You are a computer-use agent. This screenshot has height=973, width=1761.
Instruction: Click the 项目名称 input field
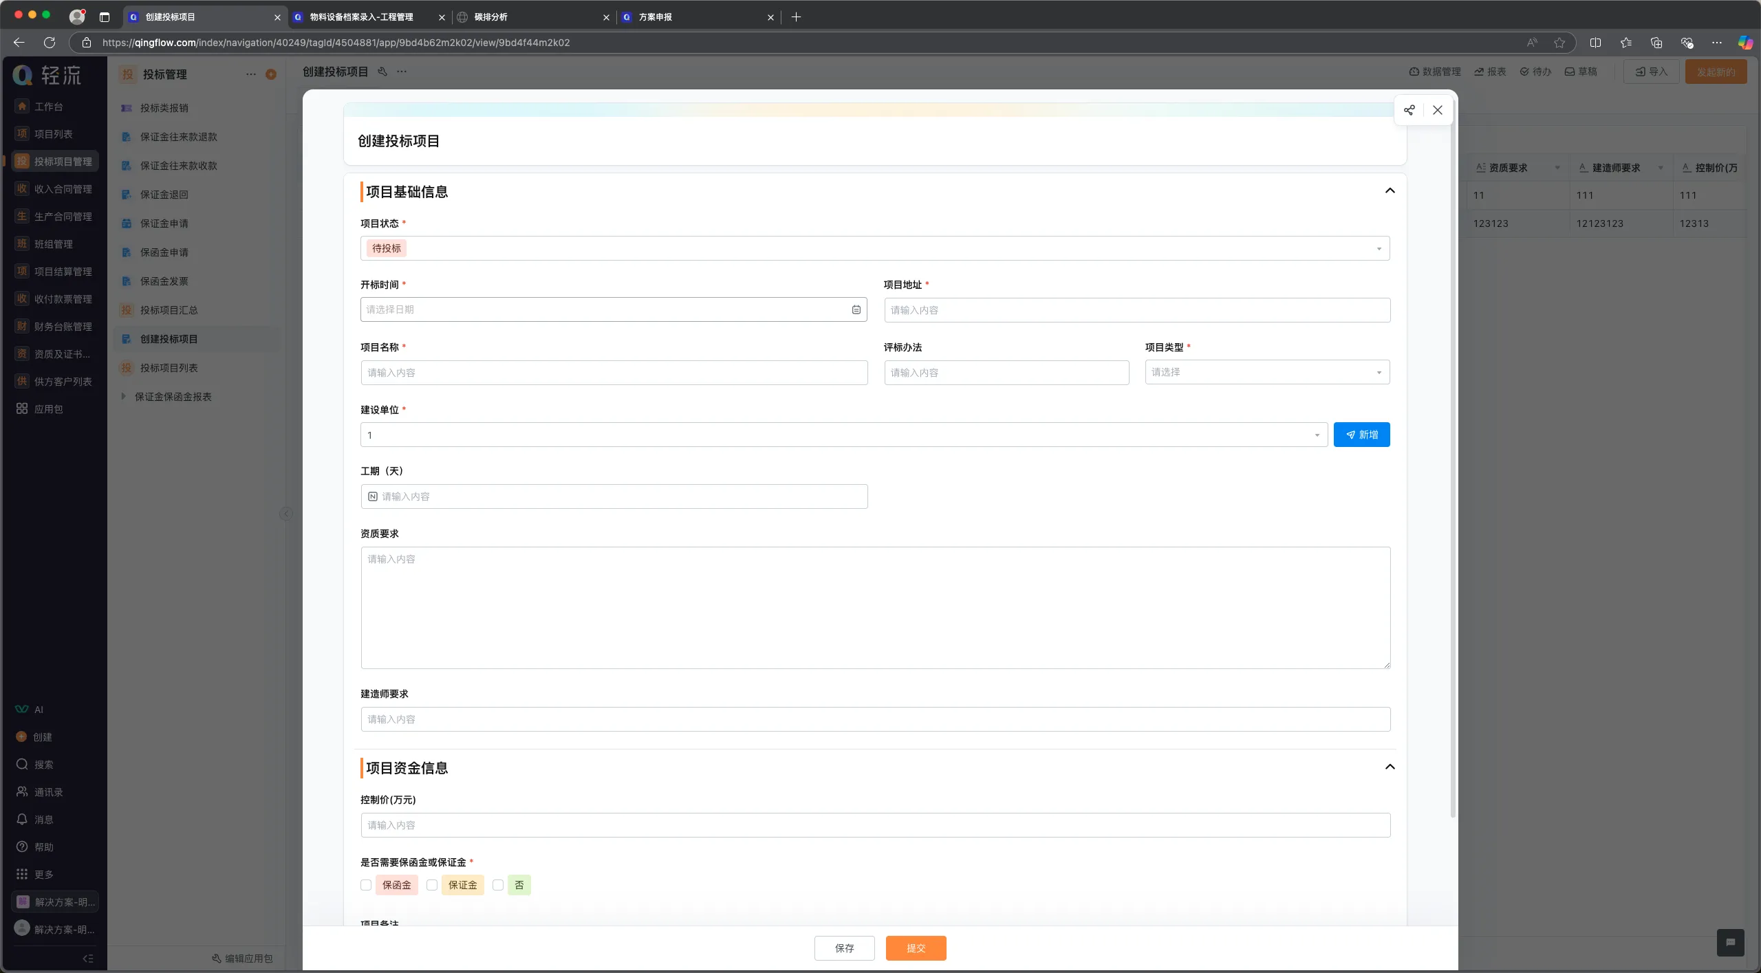pyautogui.click(x=614, y=373)
